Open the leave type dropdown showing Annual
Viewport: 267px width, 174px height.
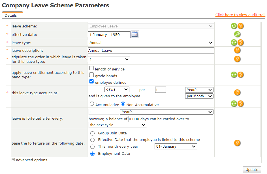click(151, 43)
